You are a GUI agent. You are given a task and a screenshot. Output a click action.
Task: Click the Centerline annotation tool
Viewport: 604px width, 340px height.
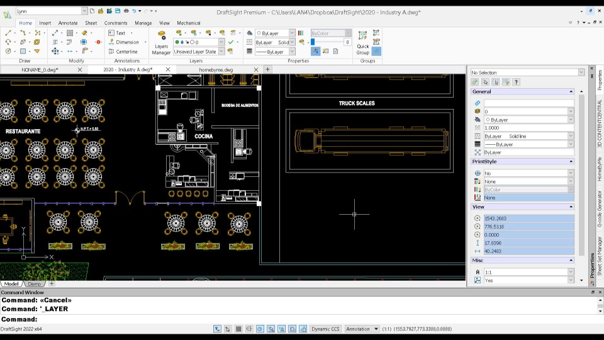(x=123, y=51)
